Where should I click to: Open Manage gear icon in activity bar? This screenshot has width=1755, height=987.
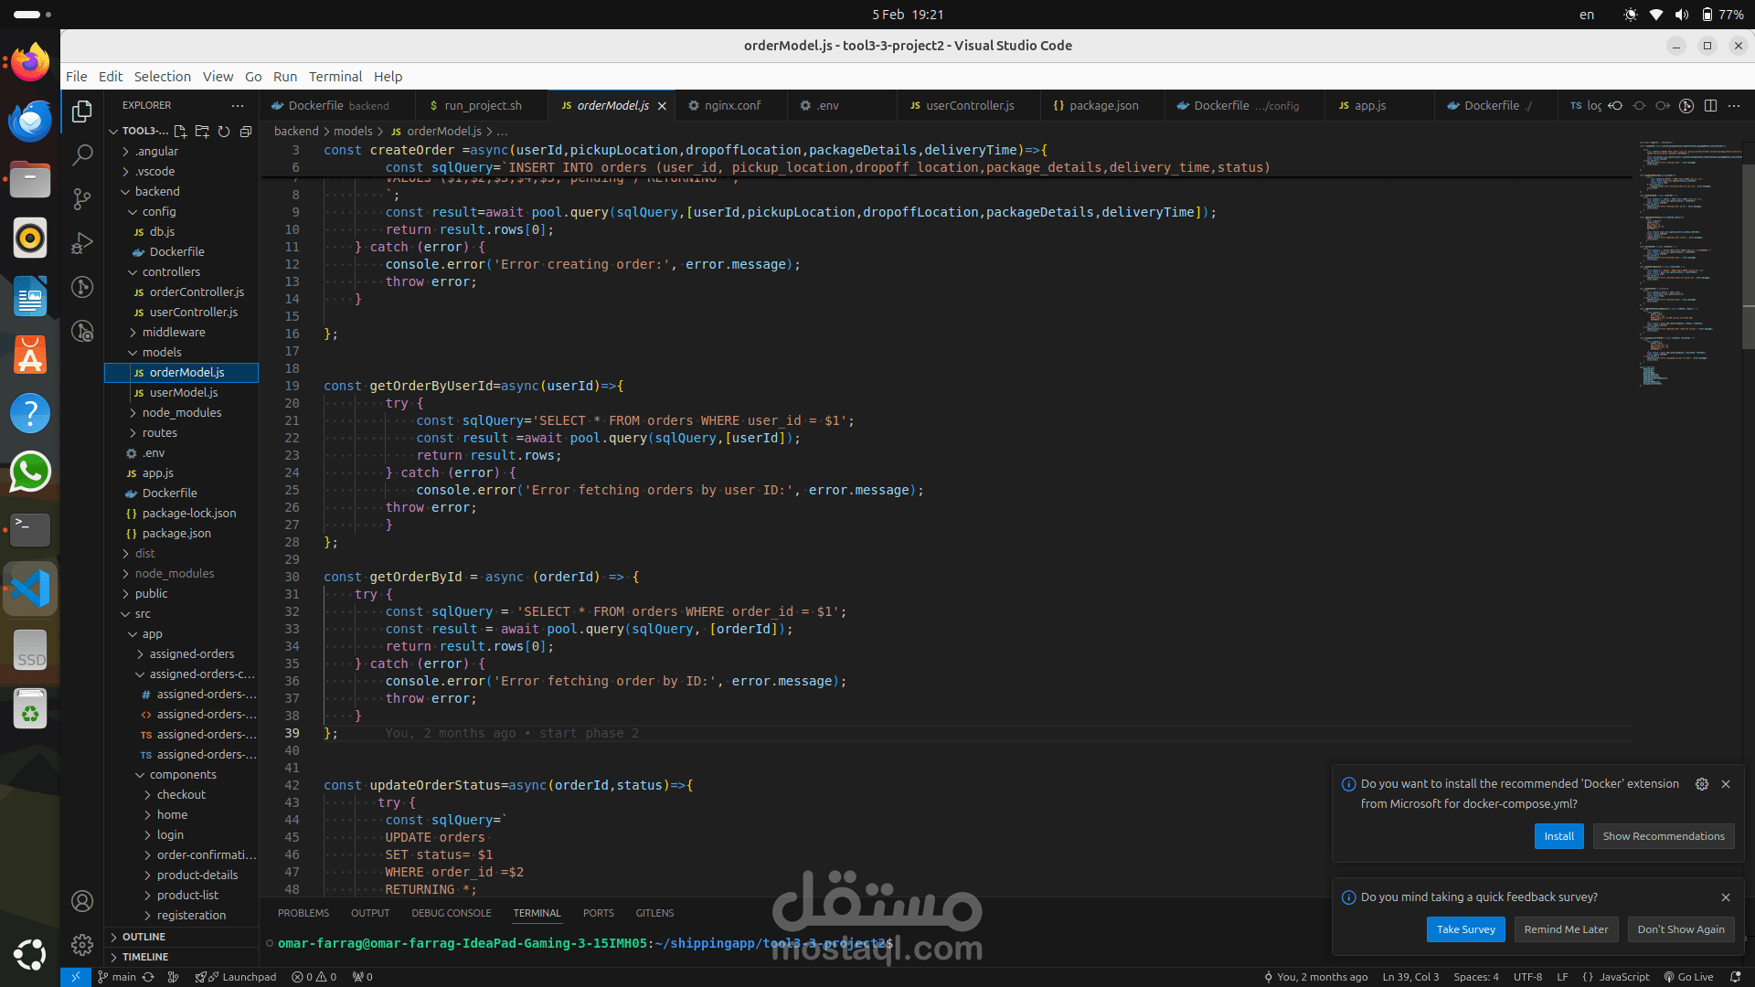pyautogui.click(x=82, y=945)
